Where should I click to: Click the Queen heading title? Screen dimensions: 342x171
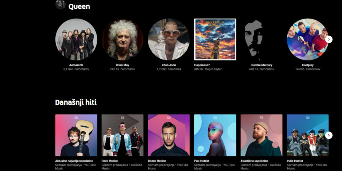pyautogui.click(x=79, y=6)
